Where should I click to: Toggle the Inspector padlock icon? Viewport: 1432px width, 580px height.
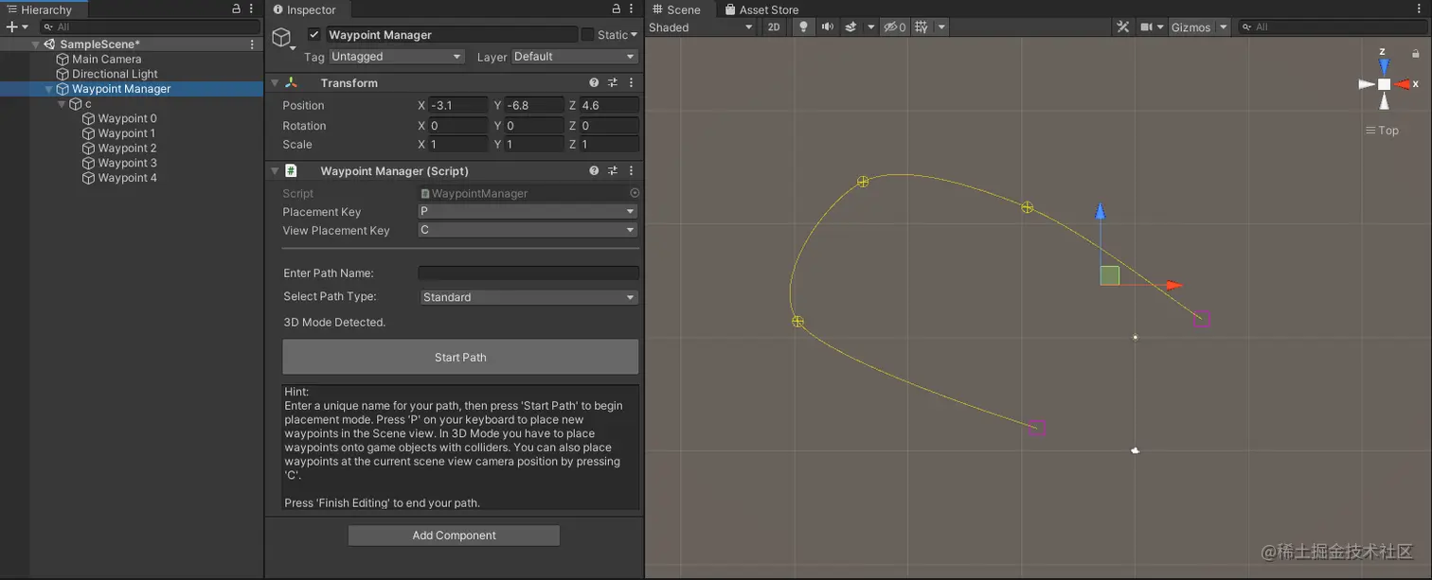[x=617, y=9]
